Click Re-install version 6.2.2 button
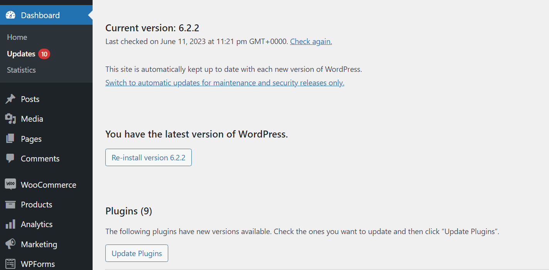 [149, 158]
